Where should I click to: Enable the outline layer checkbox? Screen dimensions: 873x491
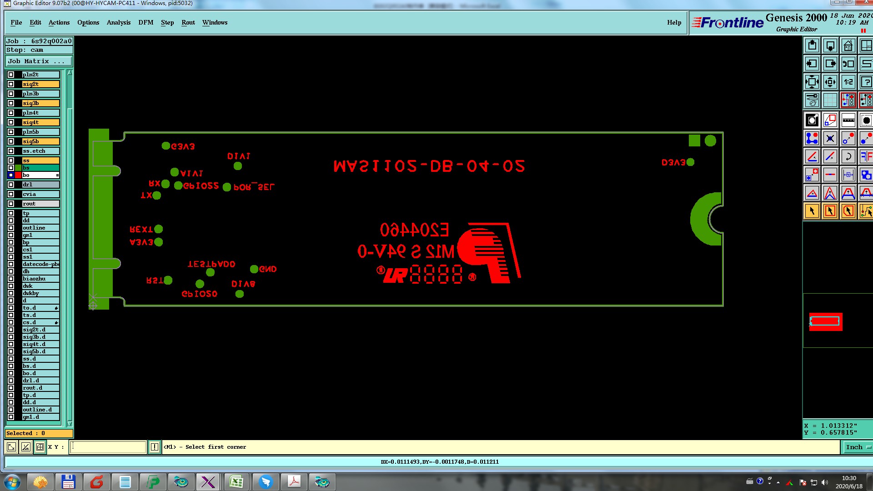coord(11,228)
